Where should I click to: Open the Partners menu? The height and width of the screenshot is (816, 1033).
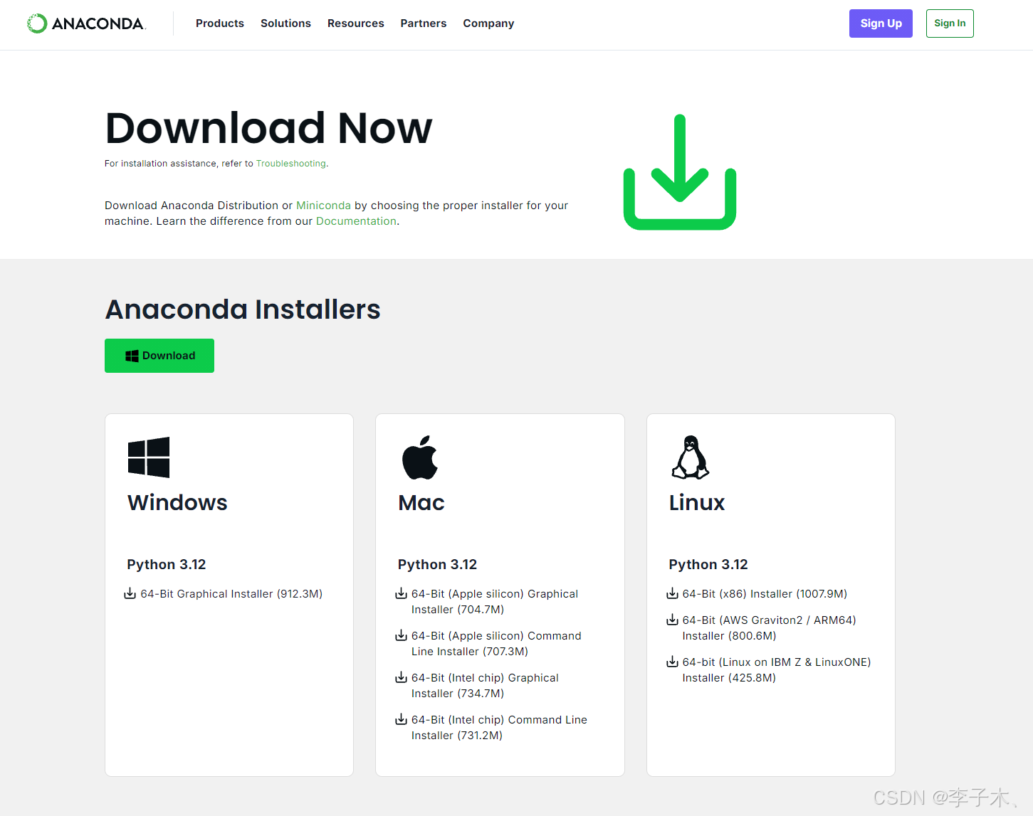(x=424, y=23)
